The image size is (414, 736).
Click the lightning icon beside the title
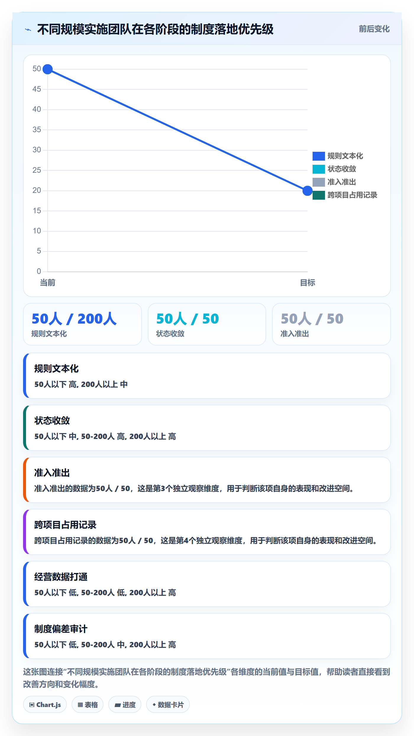tap(28, 30)
